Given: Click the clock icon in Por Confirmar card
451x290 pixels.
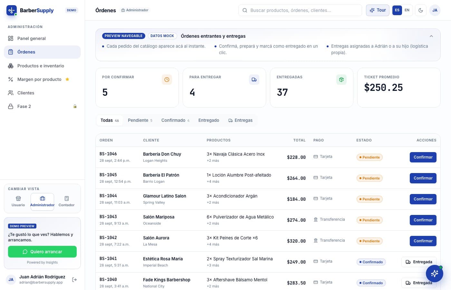Looking at the screenshot, I should tap(167, 80).
